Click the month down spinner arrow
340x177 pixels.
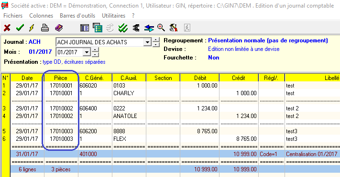pyautogui.click(x=95, y=54)
